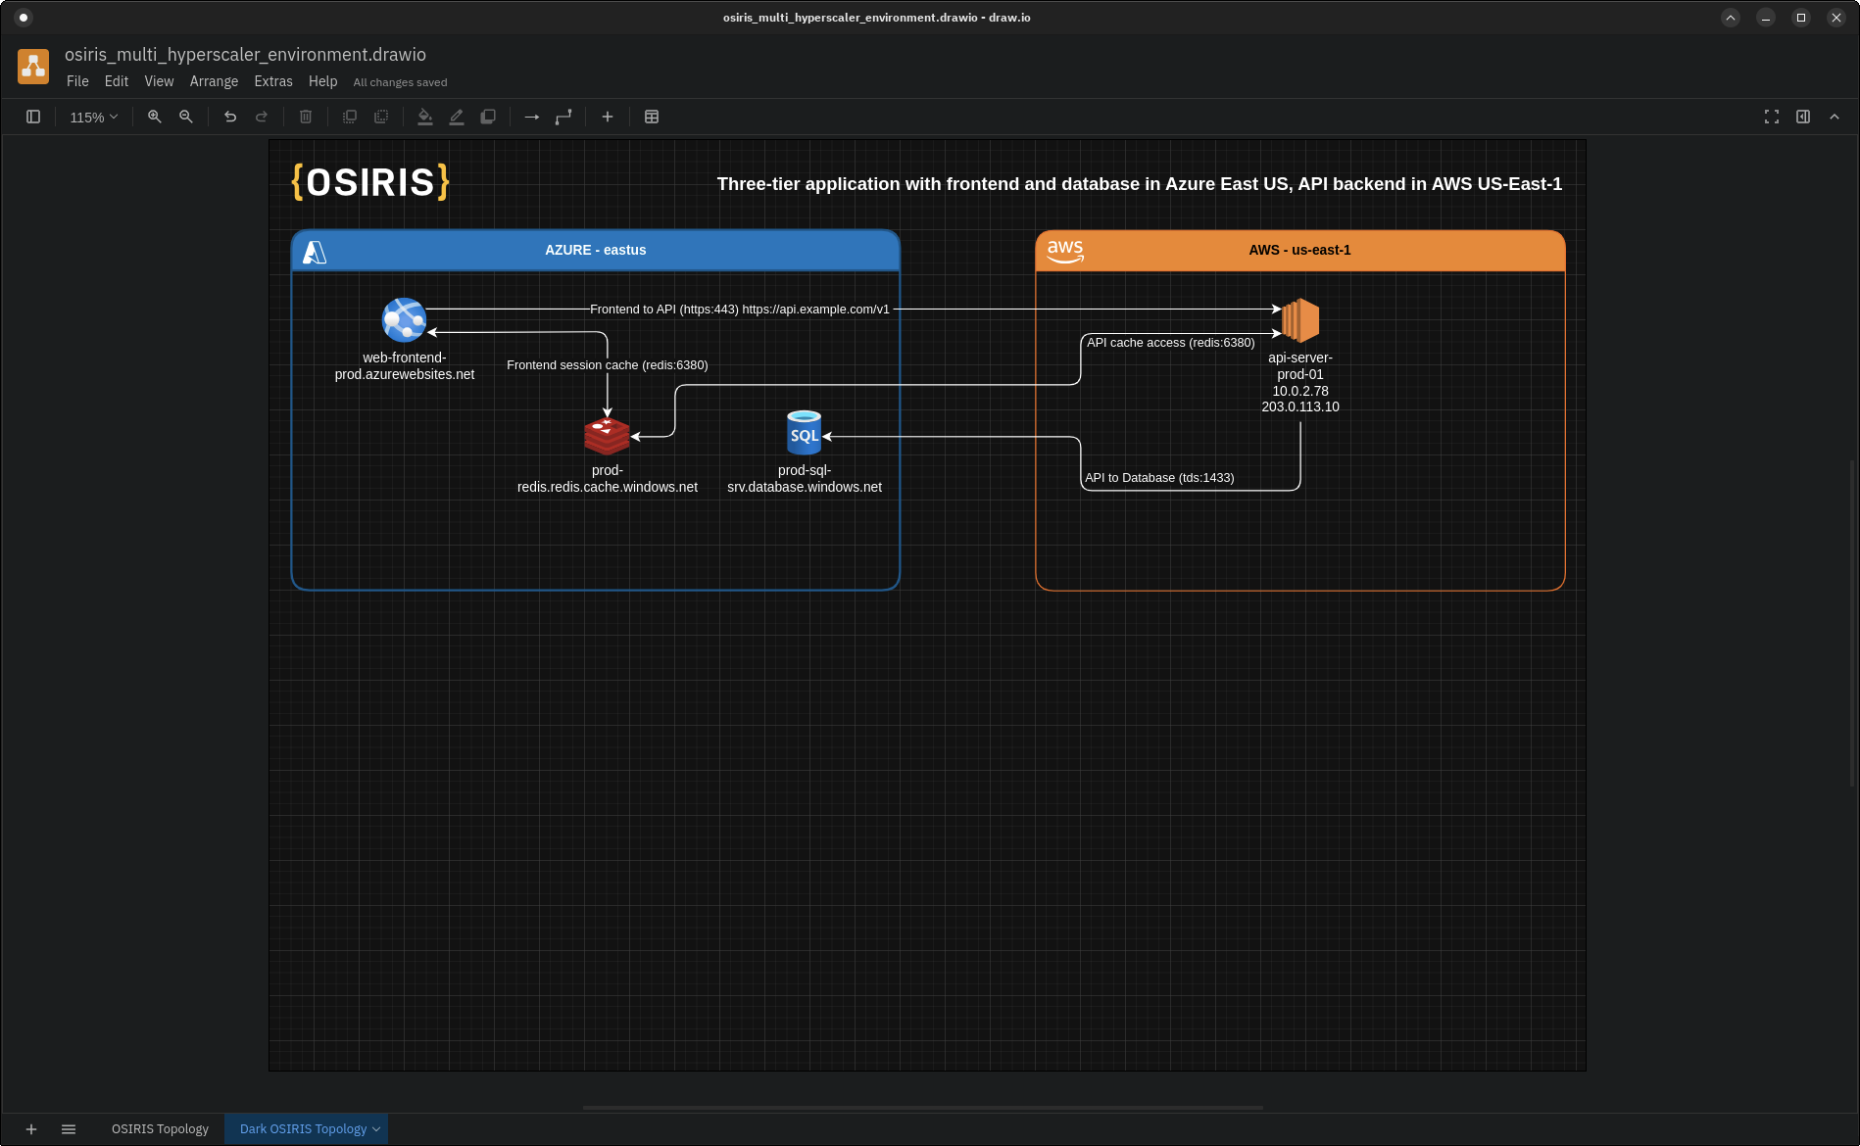Open the Insert plus dropdown
1860x1146 pixels.
coord(608,117)
